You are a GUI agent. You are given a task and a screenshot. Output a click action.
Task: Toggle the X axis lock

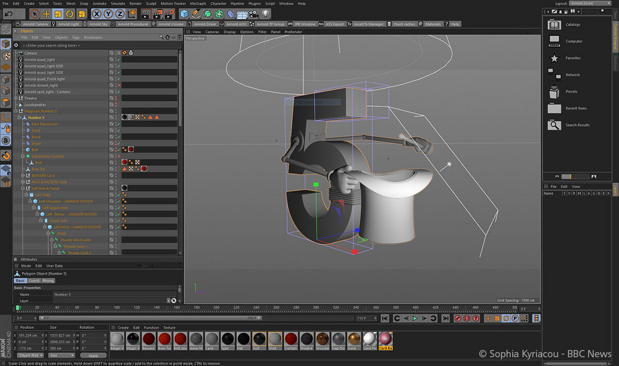(97, 14)
